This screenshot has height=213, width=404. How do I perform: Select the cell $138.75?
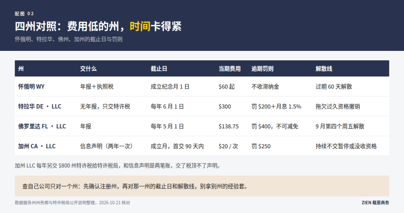(x=229, y=127)
